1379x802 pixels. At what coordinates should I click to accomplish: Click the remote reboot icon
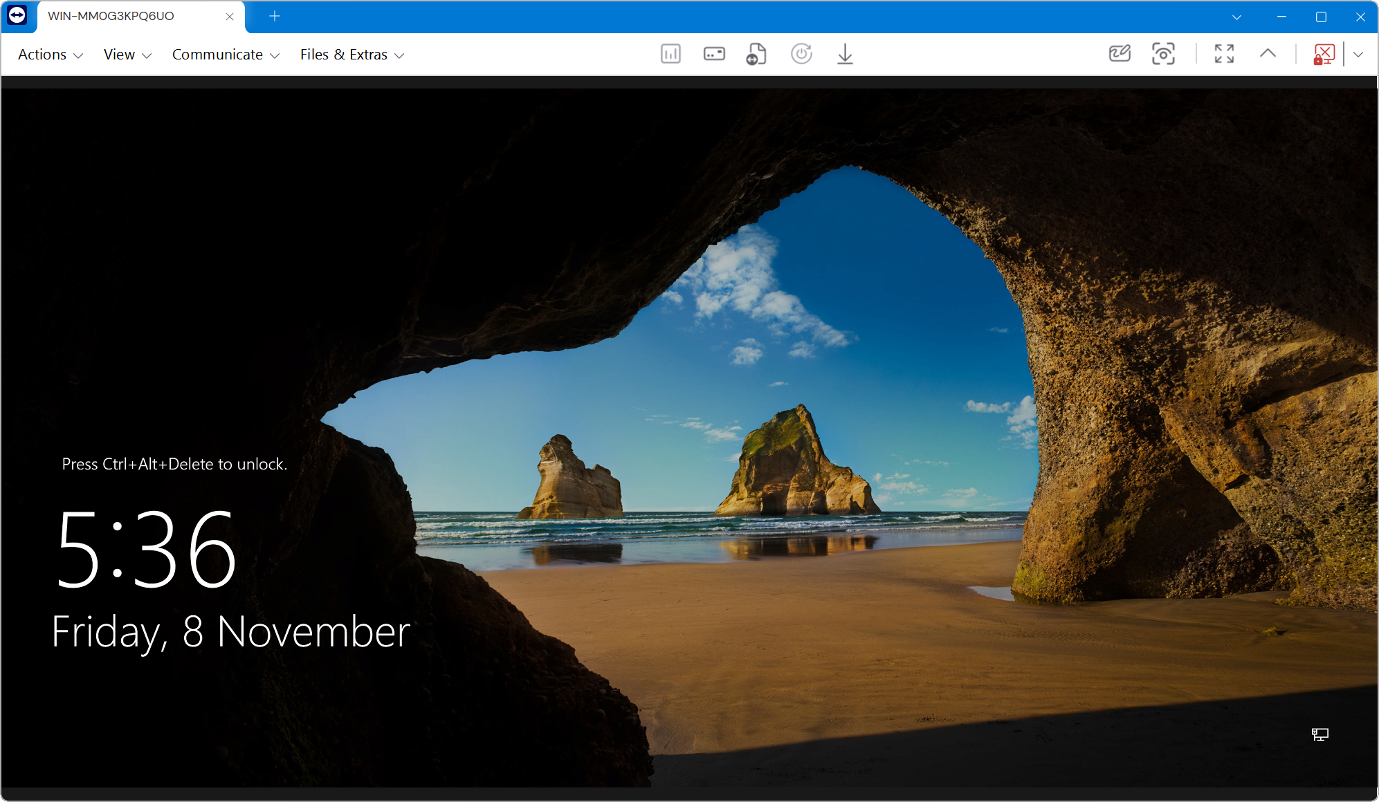tap(801, 54)
